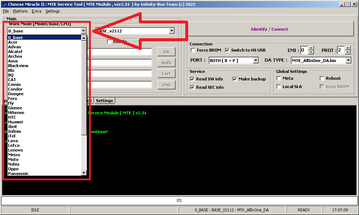Select Infinix from the brand list
359x215 pixels.
[x=44, y=131]
